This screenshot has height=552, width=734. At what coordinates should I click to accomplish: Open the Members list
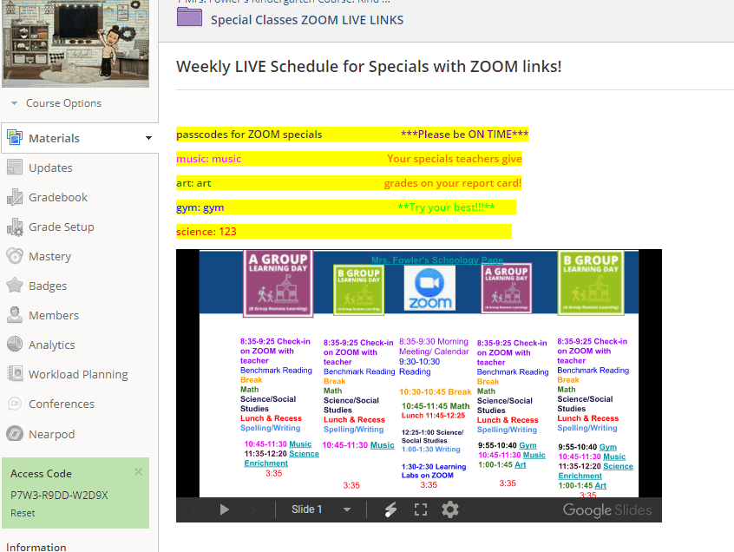pyautogui.click(x=54, y=315)
